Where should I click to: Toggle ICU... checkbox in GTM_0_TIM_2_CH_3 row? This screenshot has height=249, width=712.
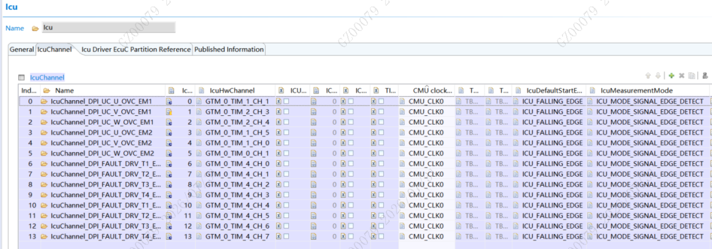pos(286,111)
